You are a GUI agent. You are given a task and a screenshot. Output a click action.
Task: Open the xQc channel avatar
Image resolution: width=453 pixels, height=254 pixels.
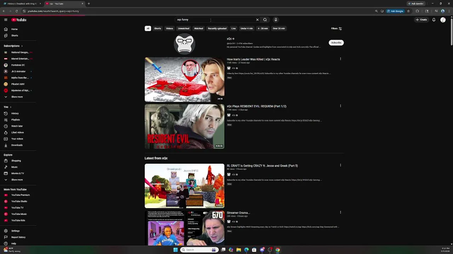click(184, 44)
